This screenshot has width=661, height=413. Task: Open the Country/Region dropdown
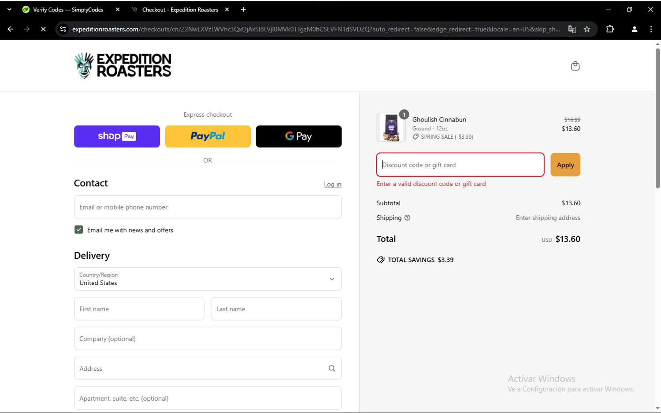(x=208, y=279)
